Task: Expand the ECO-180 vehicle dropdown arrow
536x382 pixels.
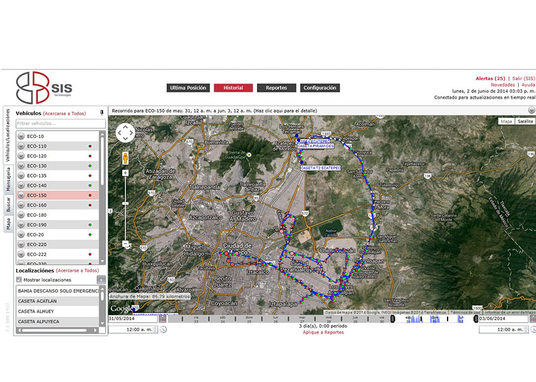Action: click(x=21, y=215)
